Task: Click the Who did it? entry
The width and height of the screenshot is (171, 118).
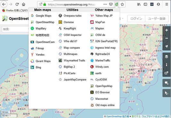Action: pos(68,41)
